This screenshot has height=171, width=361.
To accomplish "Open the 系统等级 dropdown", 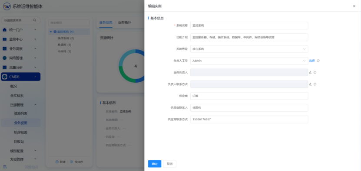I will (249, 49).
